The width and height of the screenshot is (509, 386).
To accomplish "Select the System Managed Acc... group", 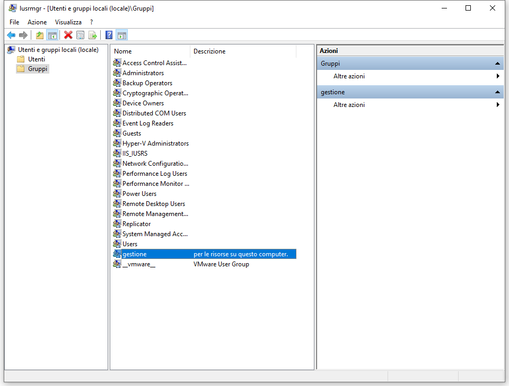I will click(155, 234).
